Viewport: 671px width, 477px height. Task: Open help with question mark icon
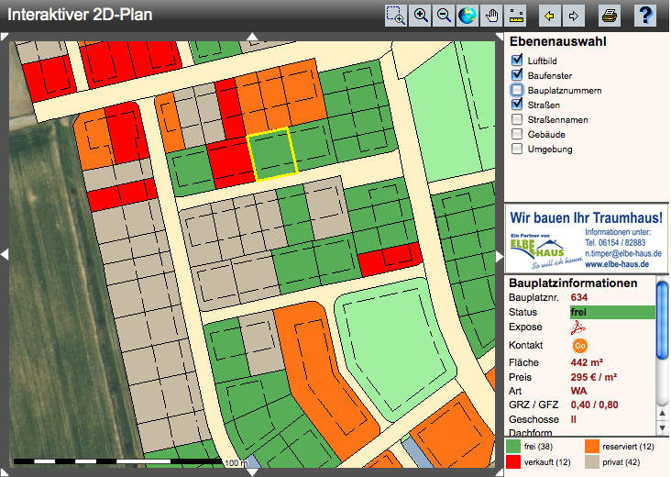pos(645,16)
